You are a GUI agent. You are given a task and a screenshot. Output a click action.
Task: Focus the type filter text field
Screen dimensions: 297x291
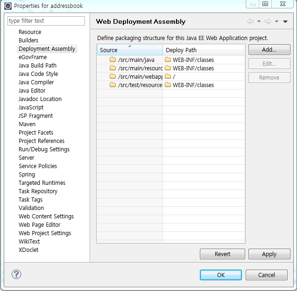(46, 21)
